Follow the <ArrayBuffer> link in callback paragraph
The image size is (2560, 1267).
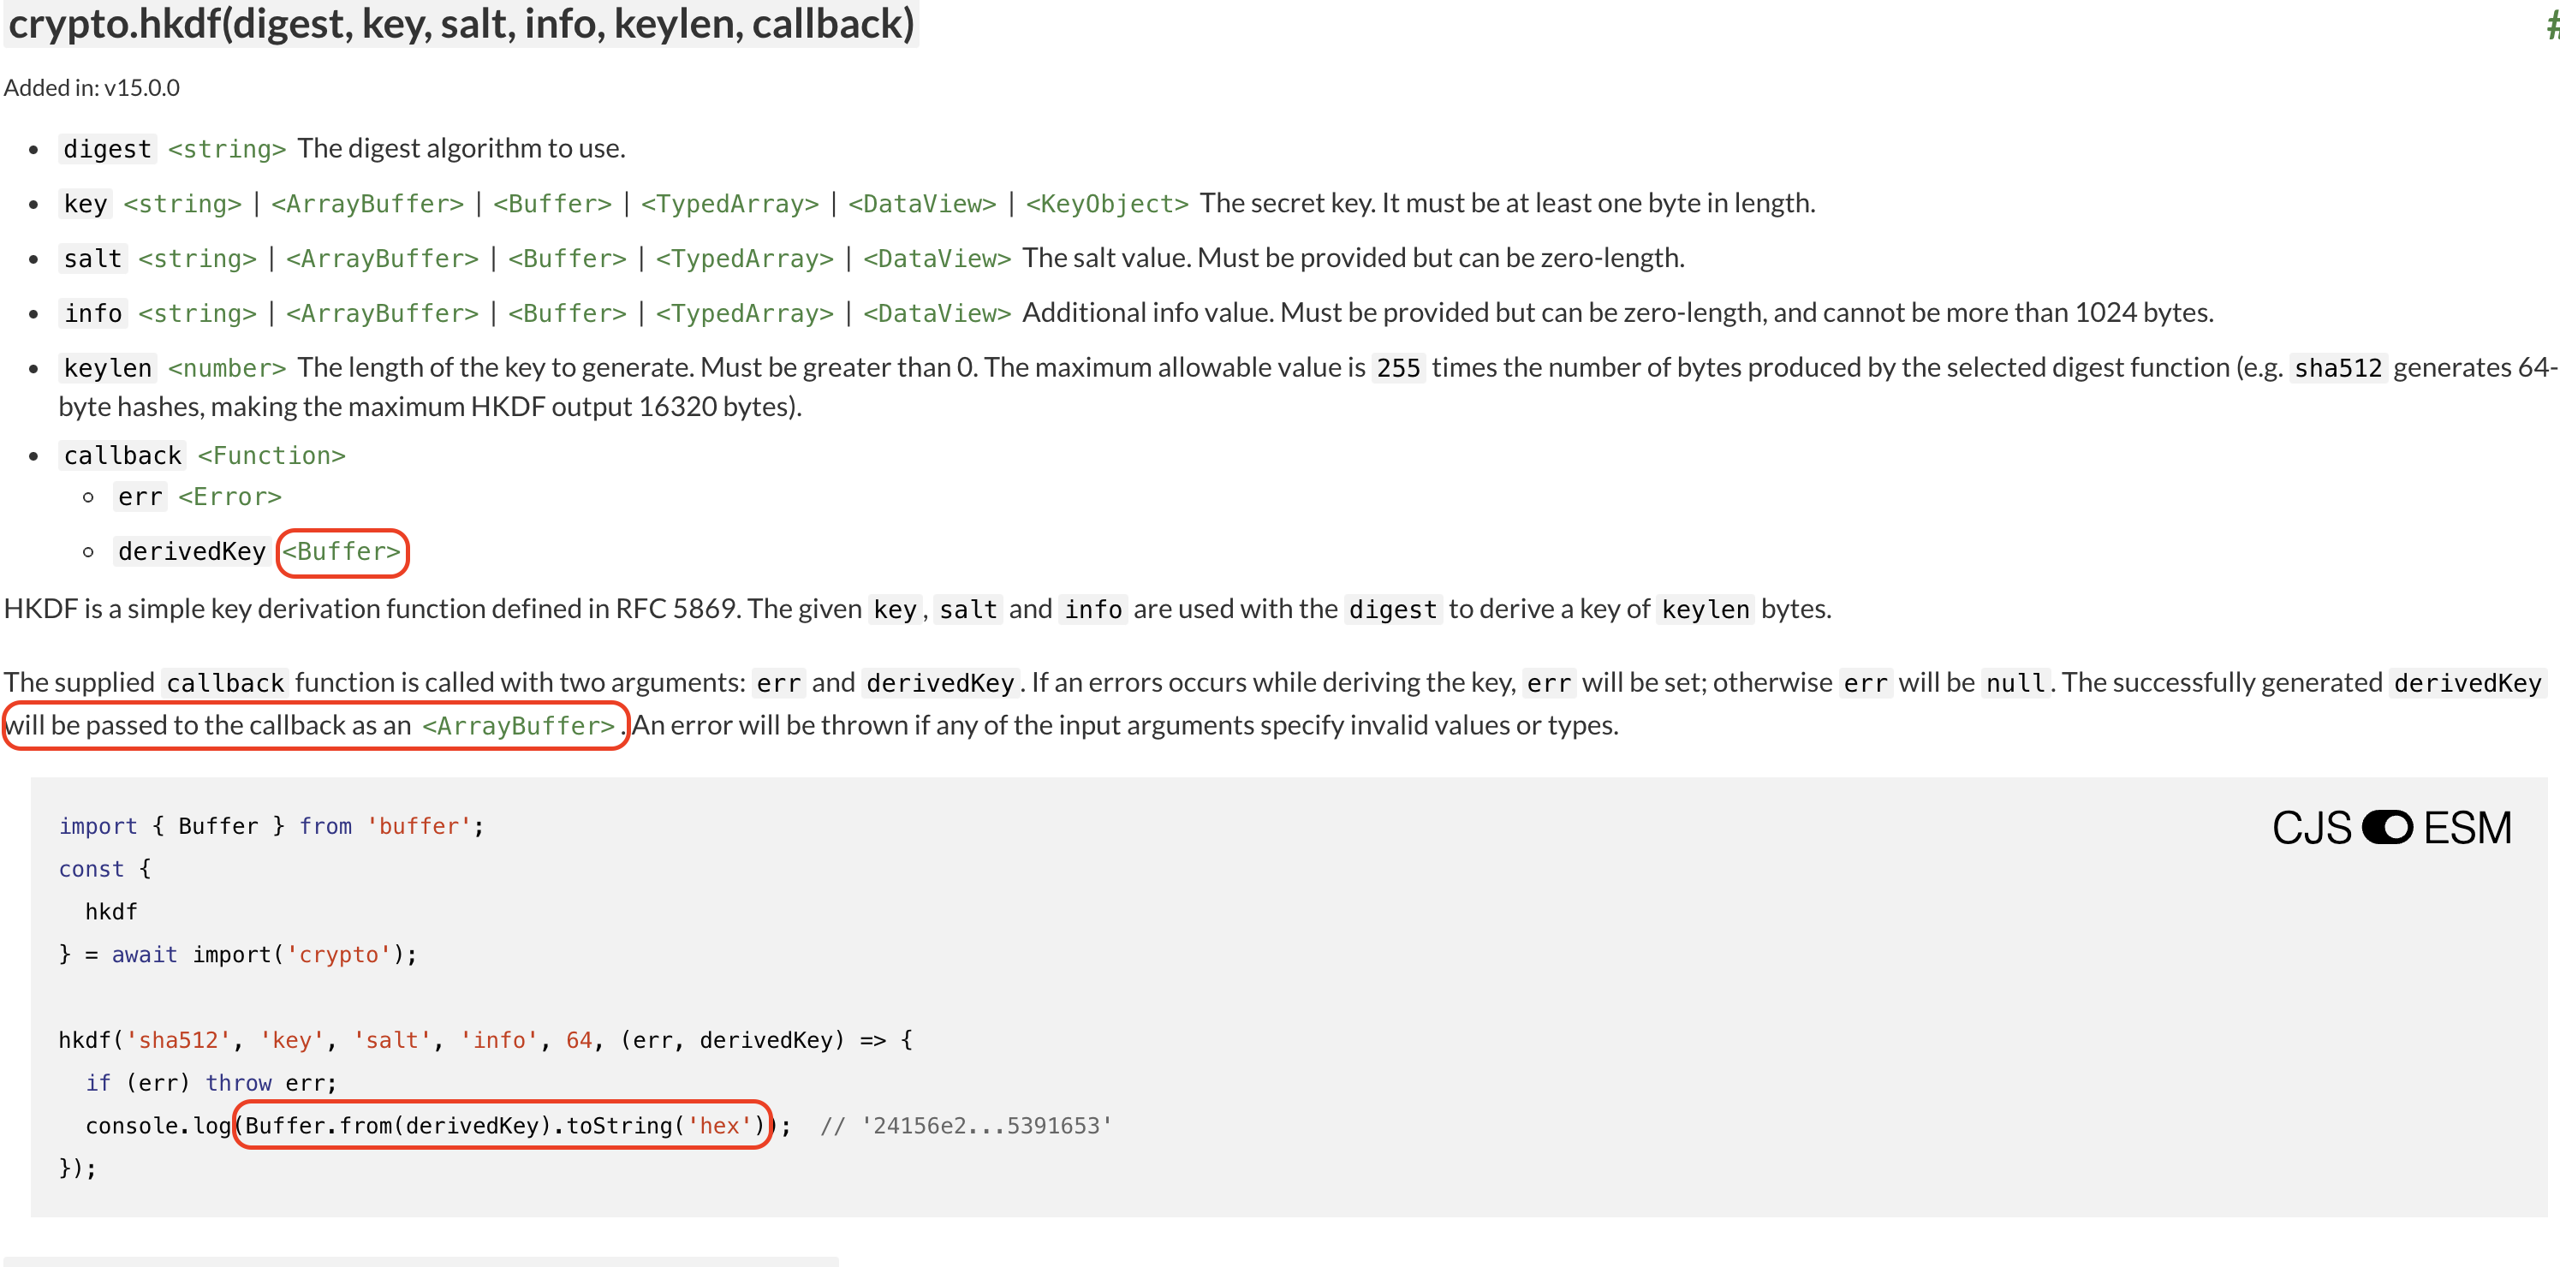pos(519,725)
